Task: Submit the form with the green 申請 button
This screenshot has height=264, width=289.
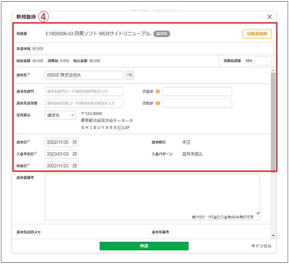Action: pyautogui.click(x=144, y=246)
